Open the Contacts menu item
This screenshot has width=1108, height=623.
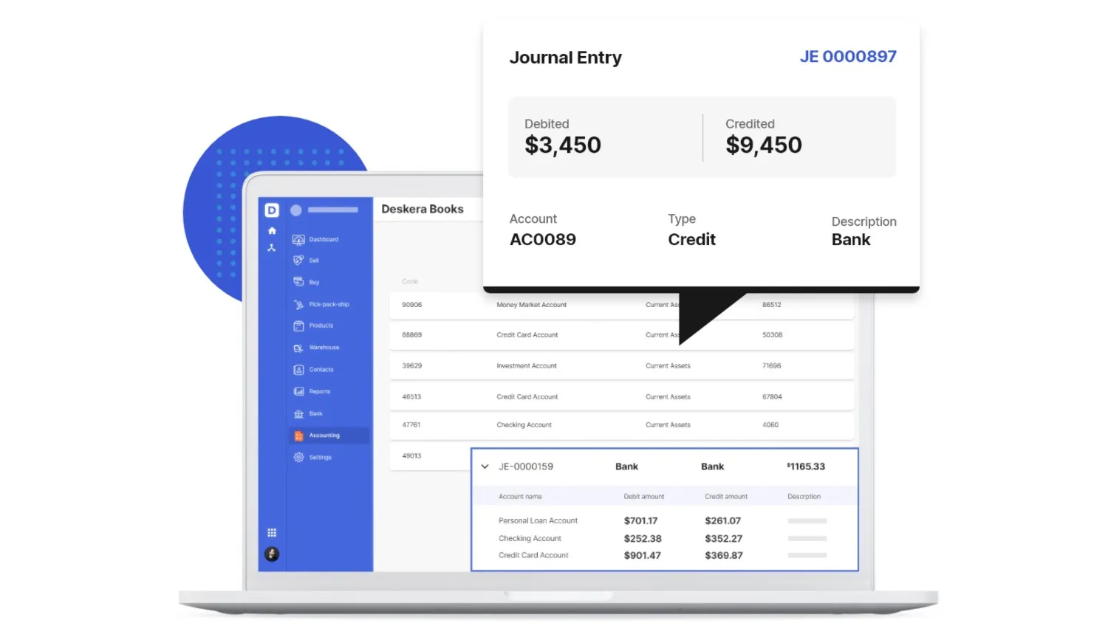click(321, 370)
